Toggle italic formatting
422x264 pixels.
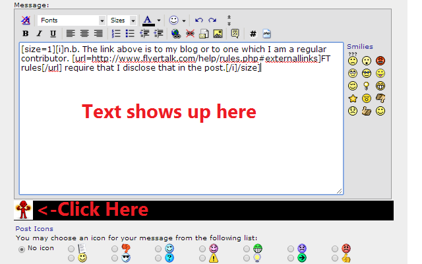[40, 34]
